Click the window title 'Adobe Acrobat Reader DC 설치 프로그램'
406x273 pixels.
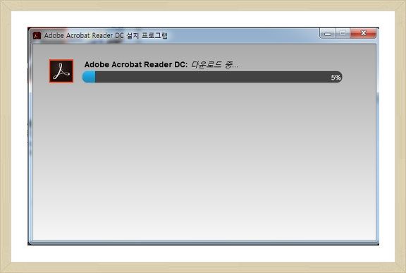(x=106, y=35)
